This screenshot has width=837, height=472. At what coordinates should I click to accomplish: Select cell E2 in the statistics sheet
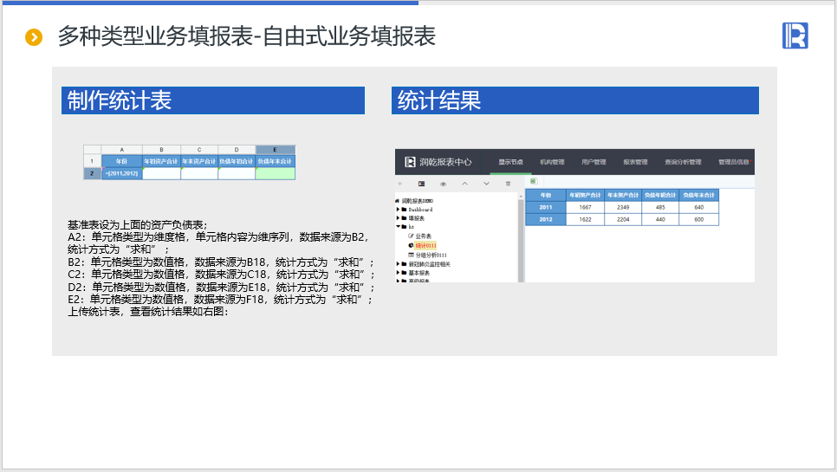coord(276,173)
